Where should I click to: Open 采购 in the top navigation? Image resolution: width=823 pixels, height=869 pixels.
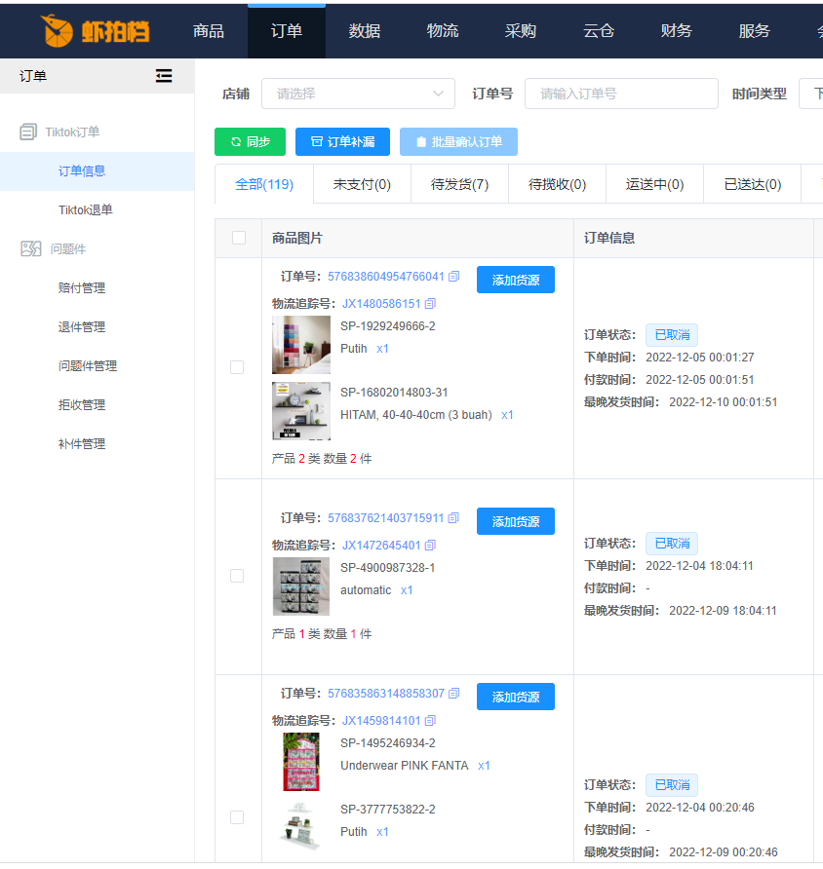tap(520, 31)
